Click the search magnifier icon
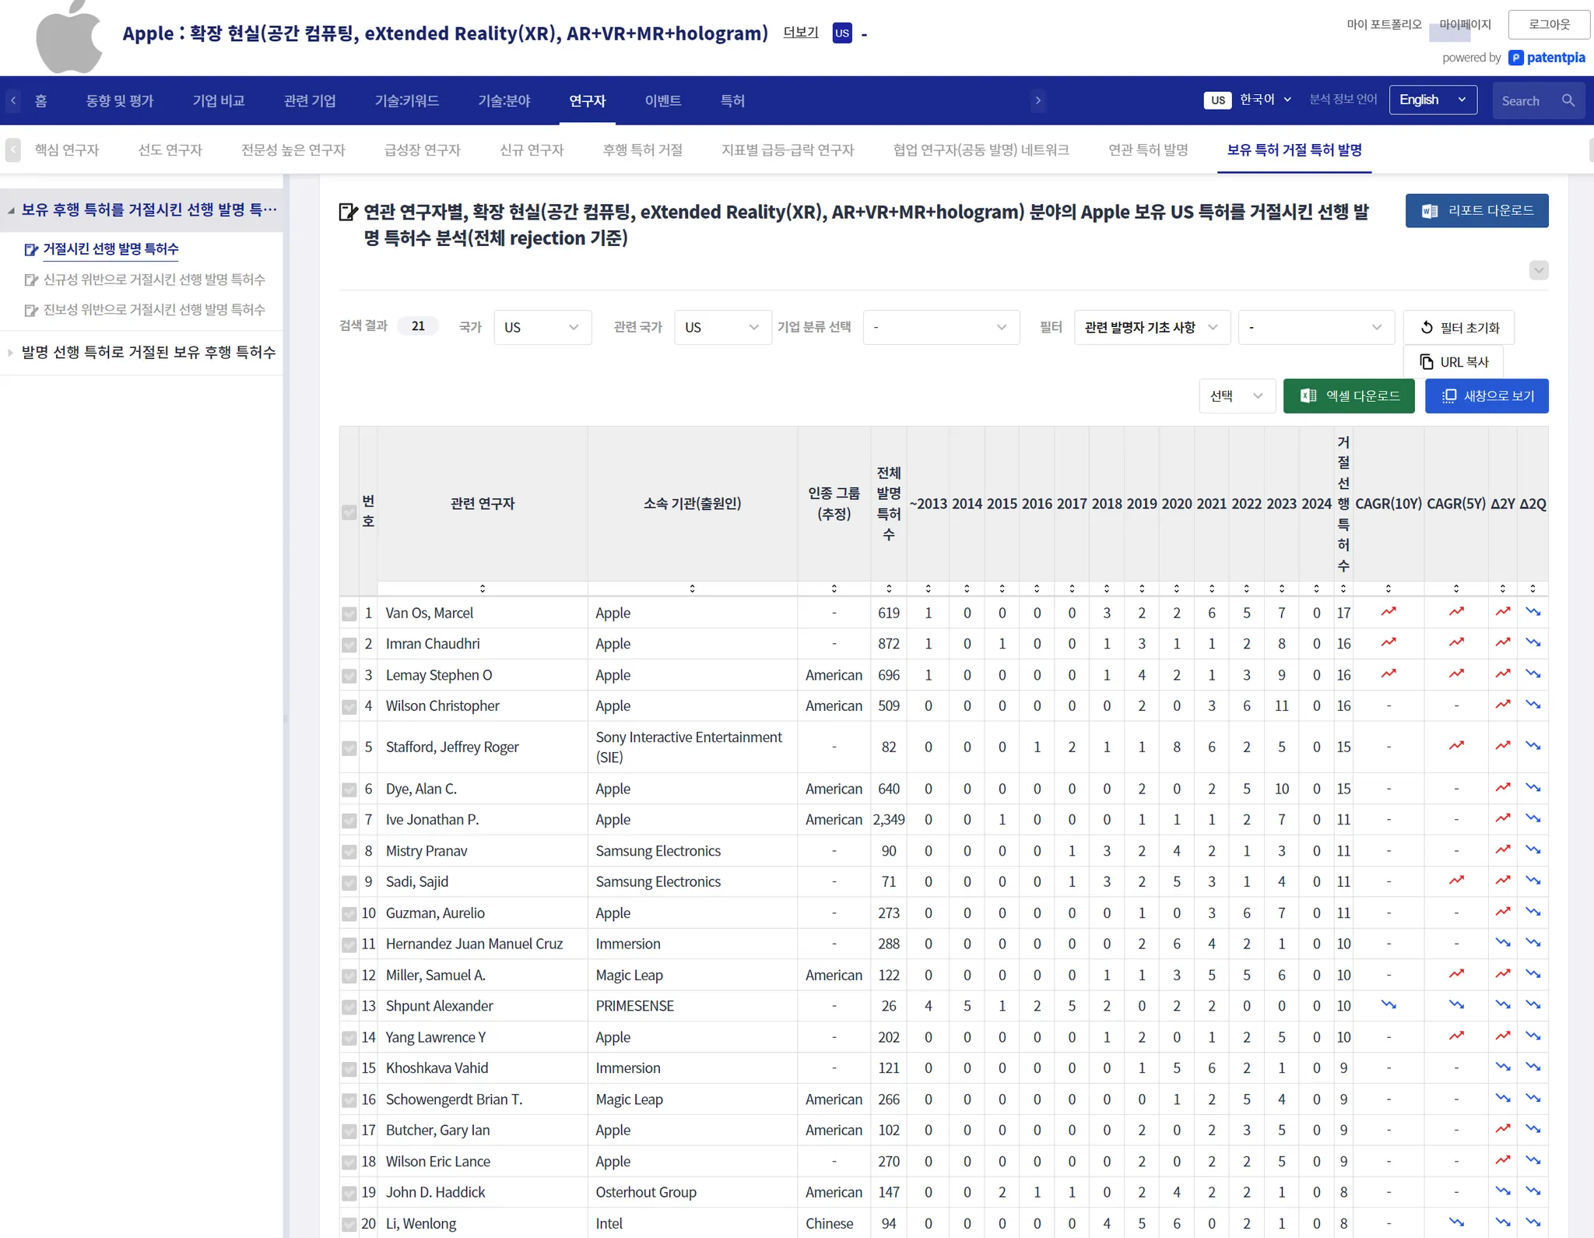The image size is (1594, 1238). pos(1568,100)
